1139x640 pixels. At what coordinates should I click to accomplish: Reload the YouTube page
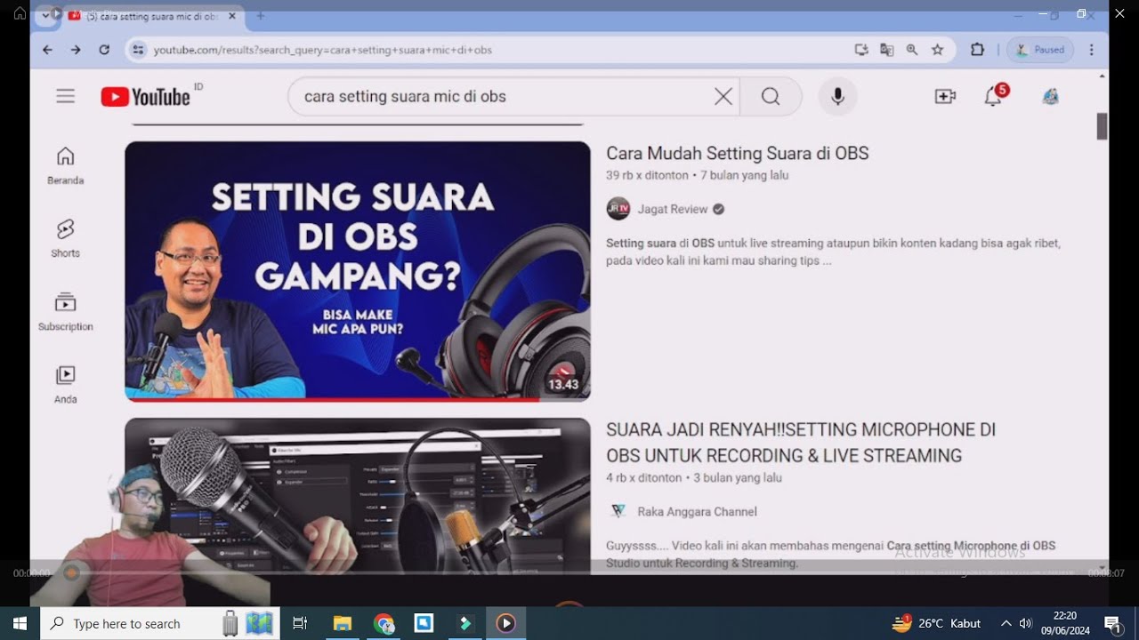pyautogui.click(x=104, y=50)
